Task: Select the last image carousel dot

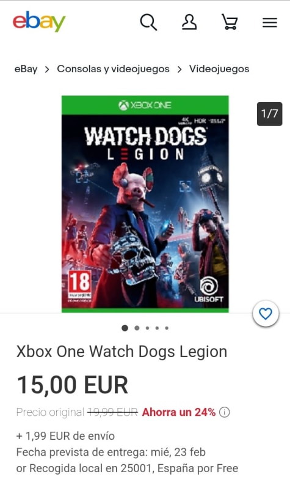Action: [167, 328]
